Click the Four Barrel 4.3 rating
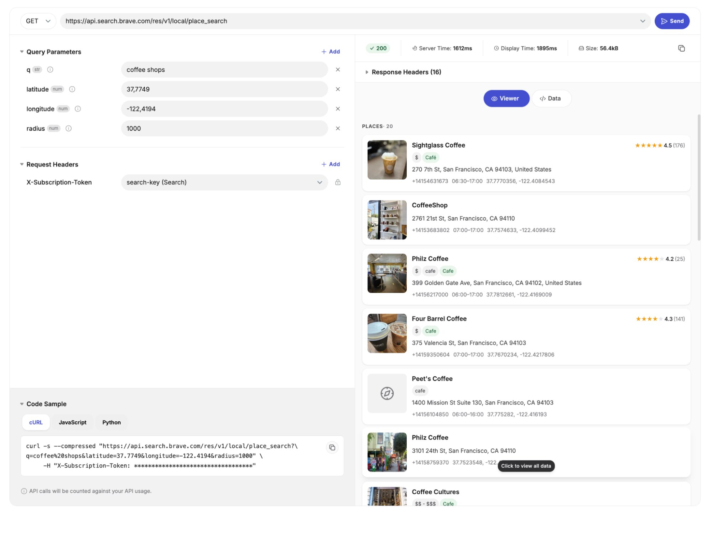 pyautogui.click(x=660, y=319)
